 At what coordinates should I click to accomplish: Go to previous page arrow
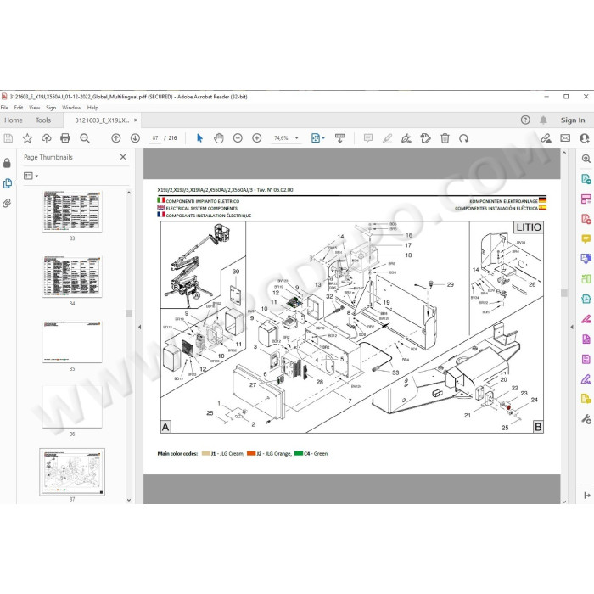pyautogui.click(x=116, y=138)
